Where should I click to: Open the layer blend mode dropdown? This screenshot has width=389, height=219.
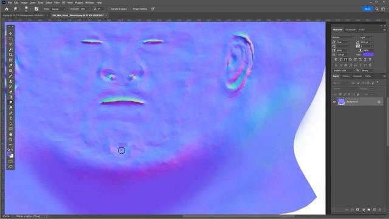(x=345, y=89)
